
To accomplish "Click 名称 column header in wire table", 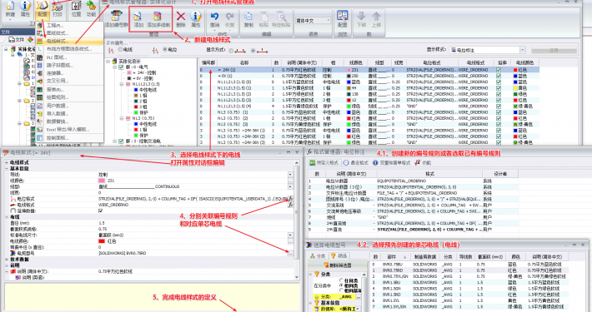I will tap(244, 62).
